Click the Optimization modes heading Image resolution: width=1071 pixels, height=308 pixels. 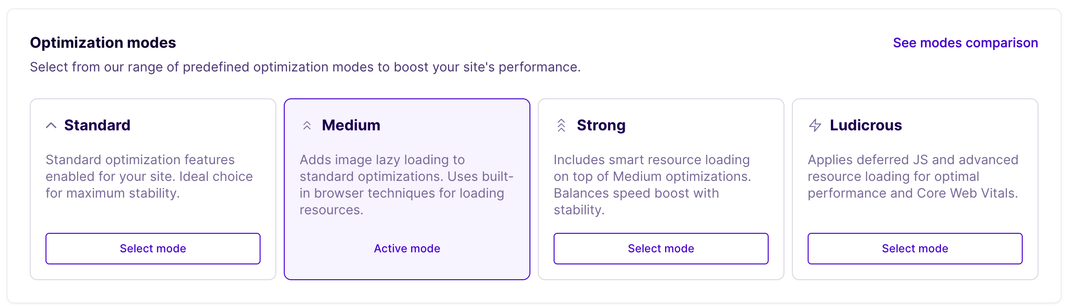pyautogui.click(x=103, y=42)
